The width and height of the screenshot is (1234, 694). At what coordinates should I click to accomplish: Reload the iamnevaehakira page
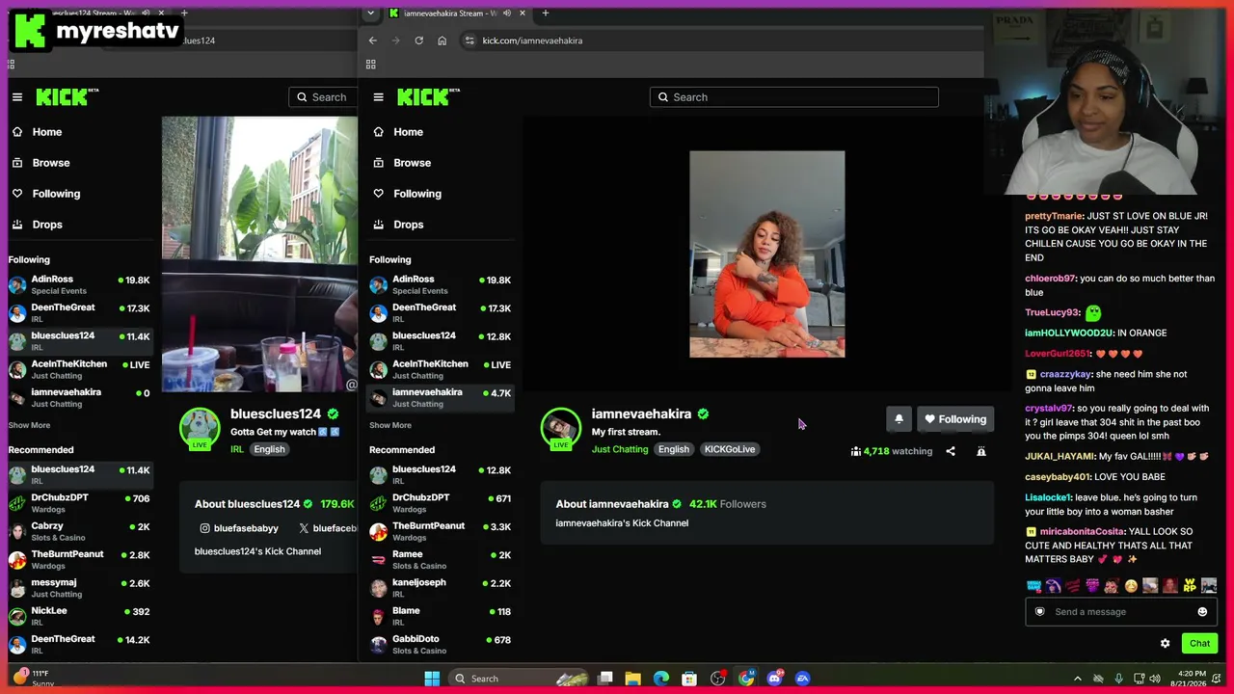pyautogui.click(x=418, y=40)
